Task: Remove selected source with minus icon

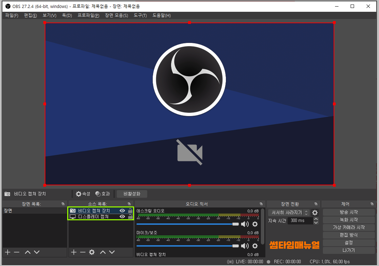Action: 83,252
